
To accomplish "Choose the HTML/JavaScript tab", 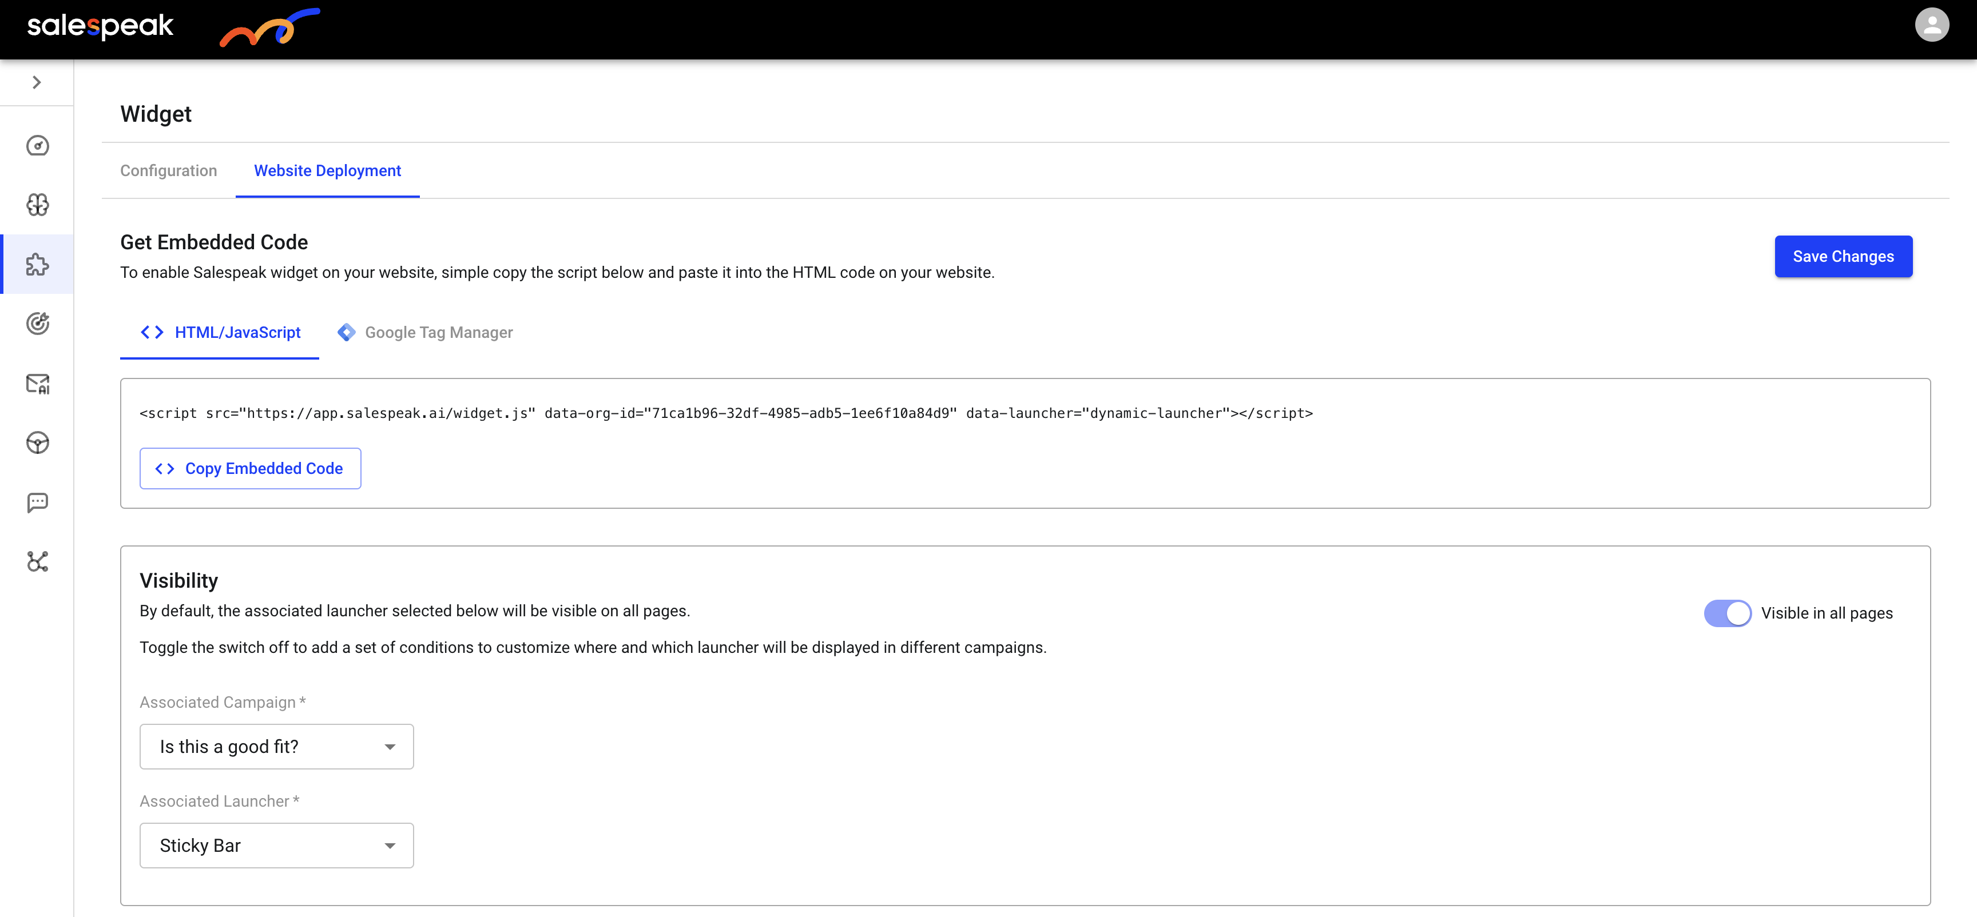I will (x=220, y=332).
